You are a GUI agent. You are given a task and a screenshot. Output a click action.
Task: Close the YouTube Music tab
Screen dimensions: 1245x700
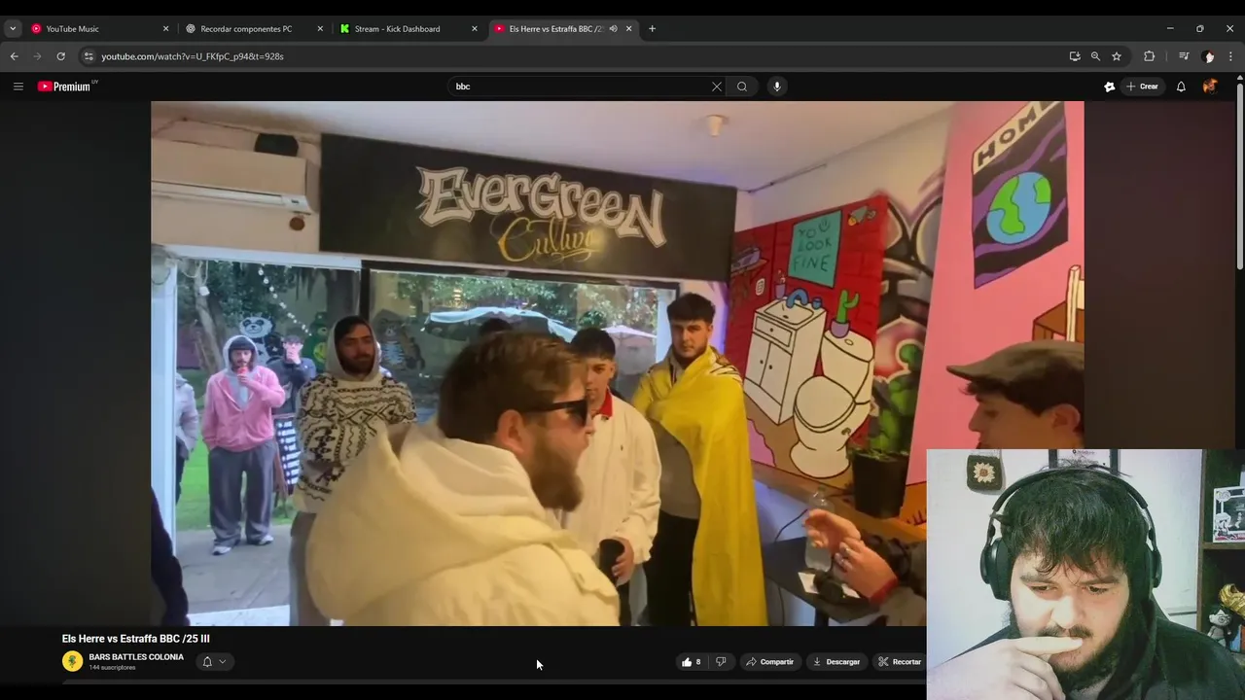(165, 28)
